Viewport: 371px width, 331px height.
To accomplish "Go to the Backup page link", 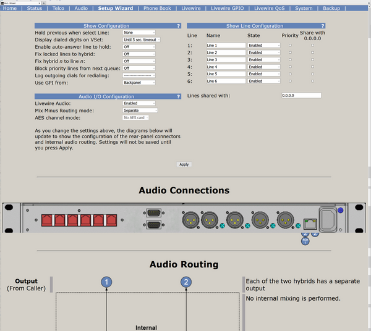I will pos(331,8).
